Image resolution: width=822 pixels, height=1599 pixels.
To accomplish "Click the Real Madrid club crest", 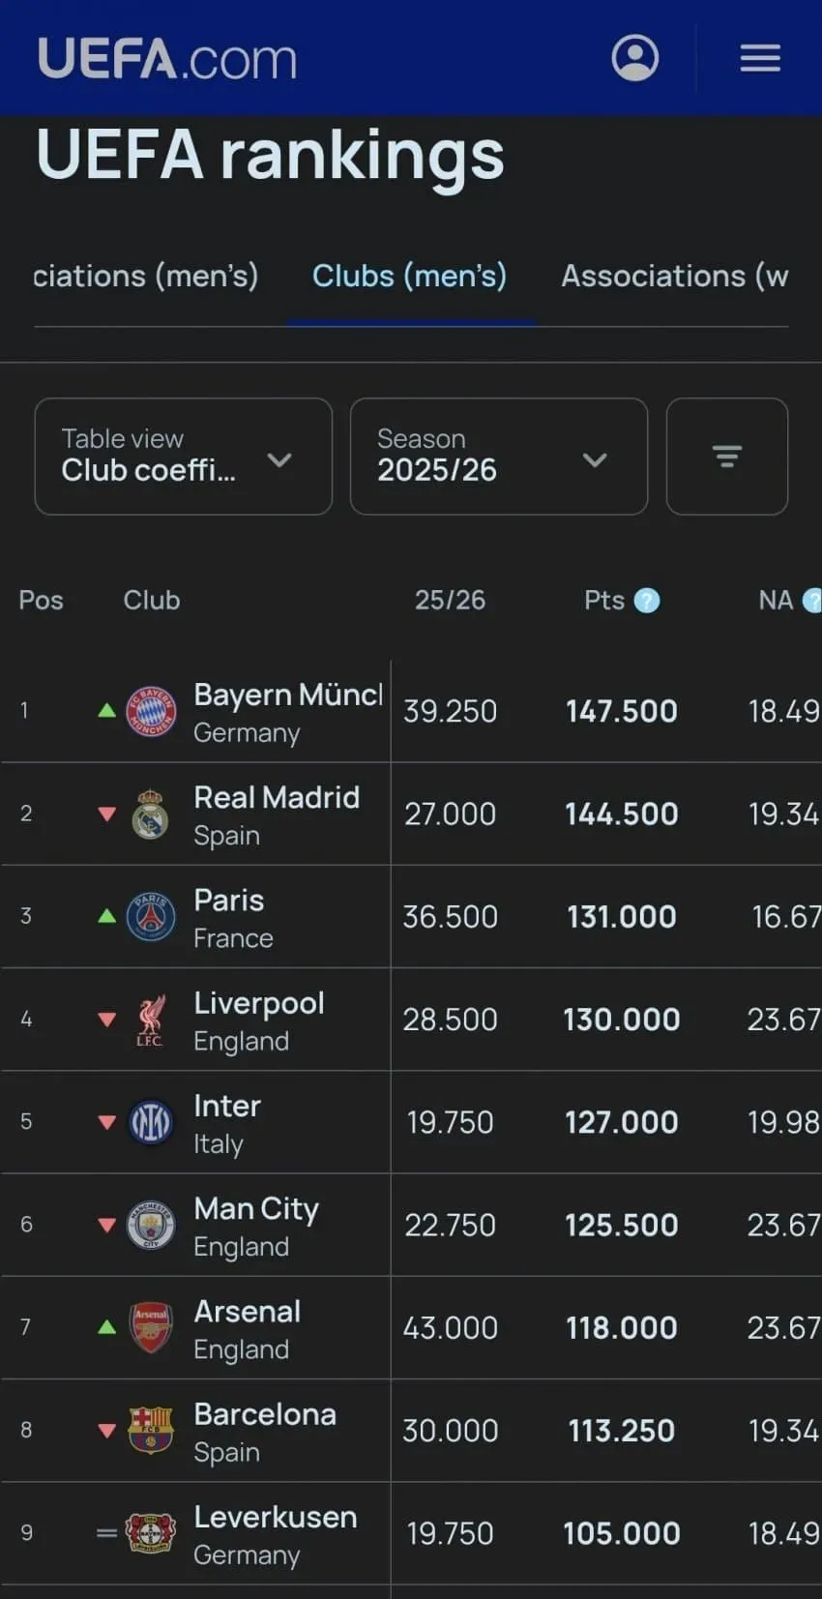I will [x=151, y=814].
